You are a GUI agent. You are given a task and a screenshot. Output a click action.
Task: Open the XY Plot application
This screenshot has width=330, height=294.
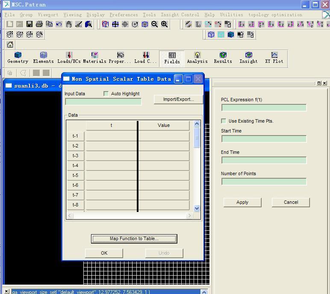coord(274,58)
